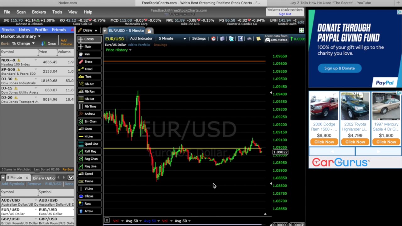Image resolution: width=402 pixels, height=226 pixels.
Task: Choose the Gann drawing tool
Action: coord(90,129)
